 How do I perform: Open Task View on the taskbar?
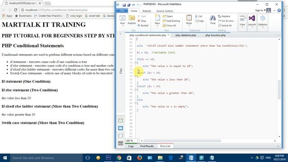[x=88, y=157]
